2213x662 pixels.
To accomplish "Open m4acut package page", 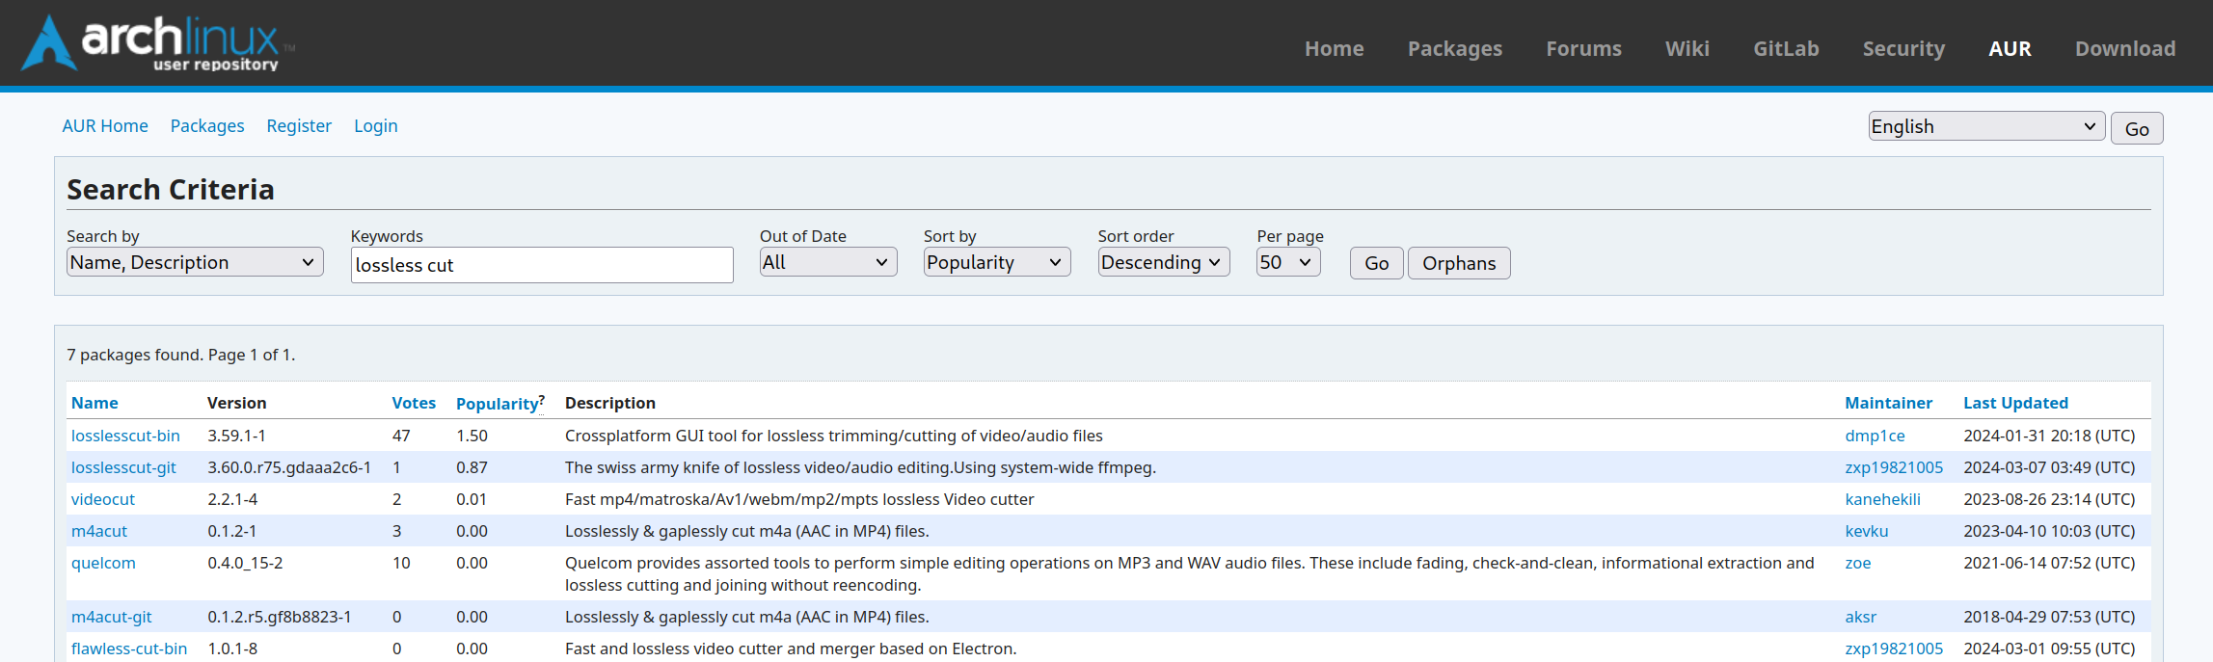I will [99, 531].
